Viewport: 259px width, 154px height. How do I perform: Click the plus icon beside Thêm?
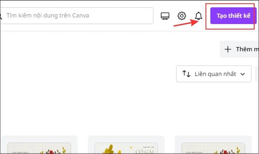228,49
